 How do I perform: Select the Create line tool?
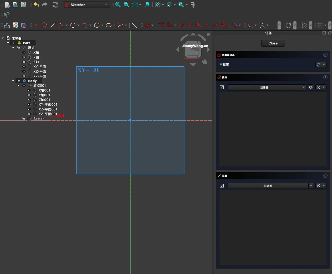pos(53,26)
